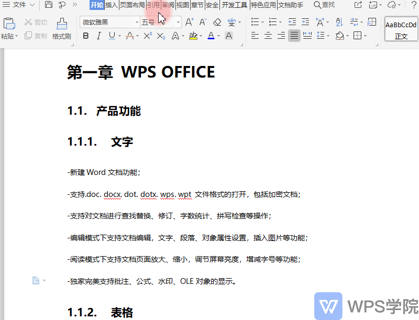The height and width of the screenshot is (320, 419).
Task: Click the Find (查找) search button
Action: (x=324, y=5)
